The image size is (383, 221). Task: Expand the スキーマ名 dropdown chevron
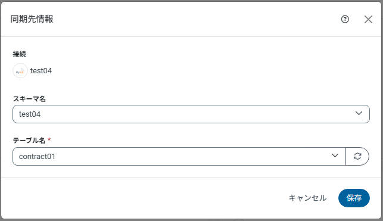click(359, 113)
